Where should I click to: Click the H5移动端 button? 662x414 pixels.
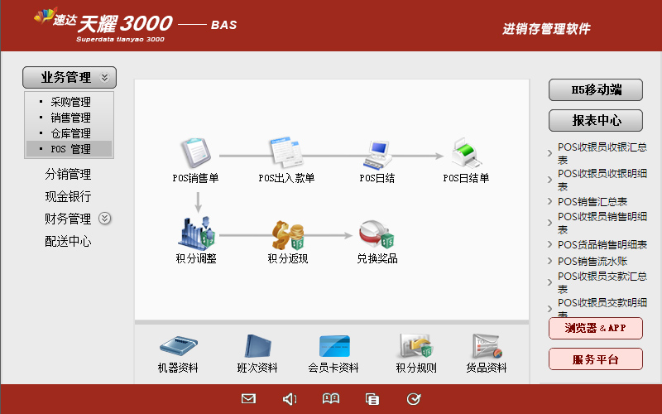click(596, 90)
